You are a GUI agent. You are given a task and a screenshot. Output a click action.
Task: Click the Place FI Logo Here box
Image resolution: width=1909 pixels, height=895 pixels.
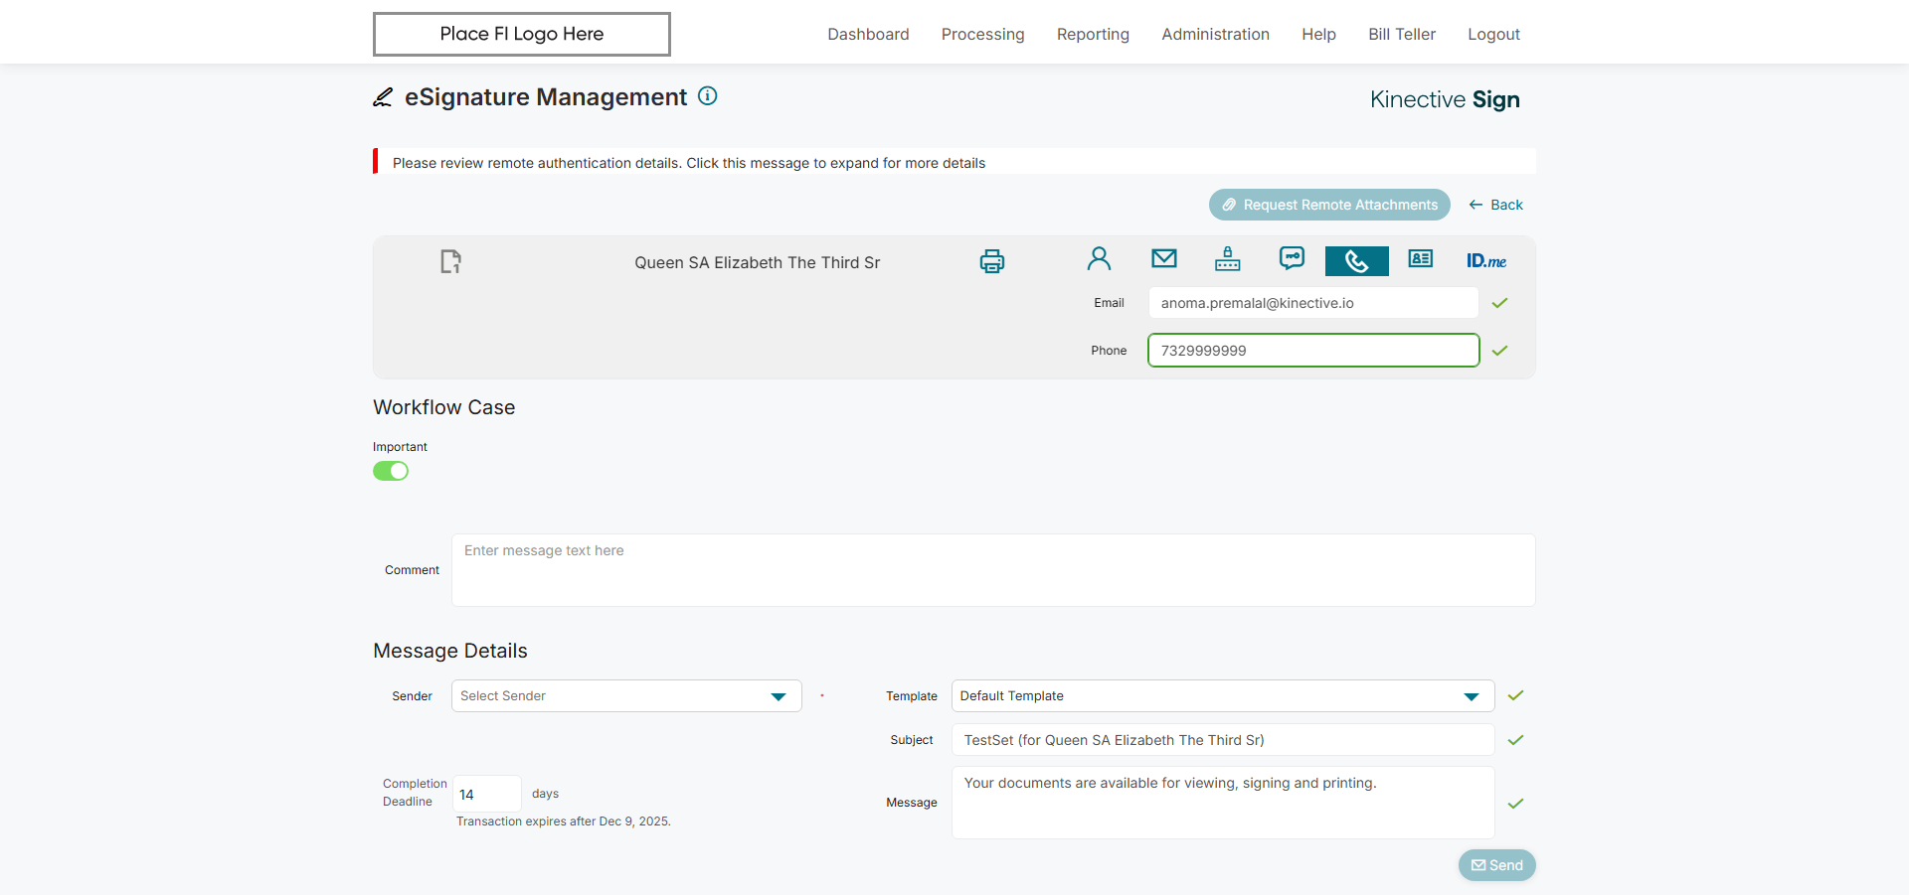pos(522,34)
